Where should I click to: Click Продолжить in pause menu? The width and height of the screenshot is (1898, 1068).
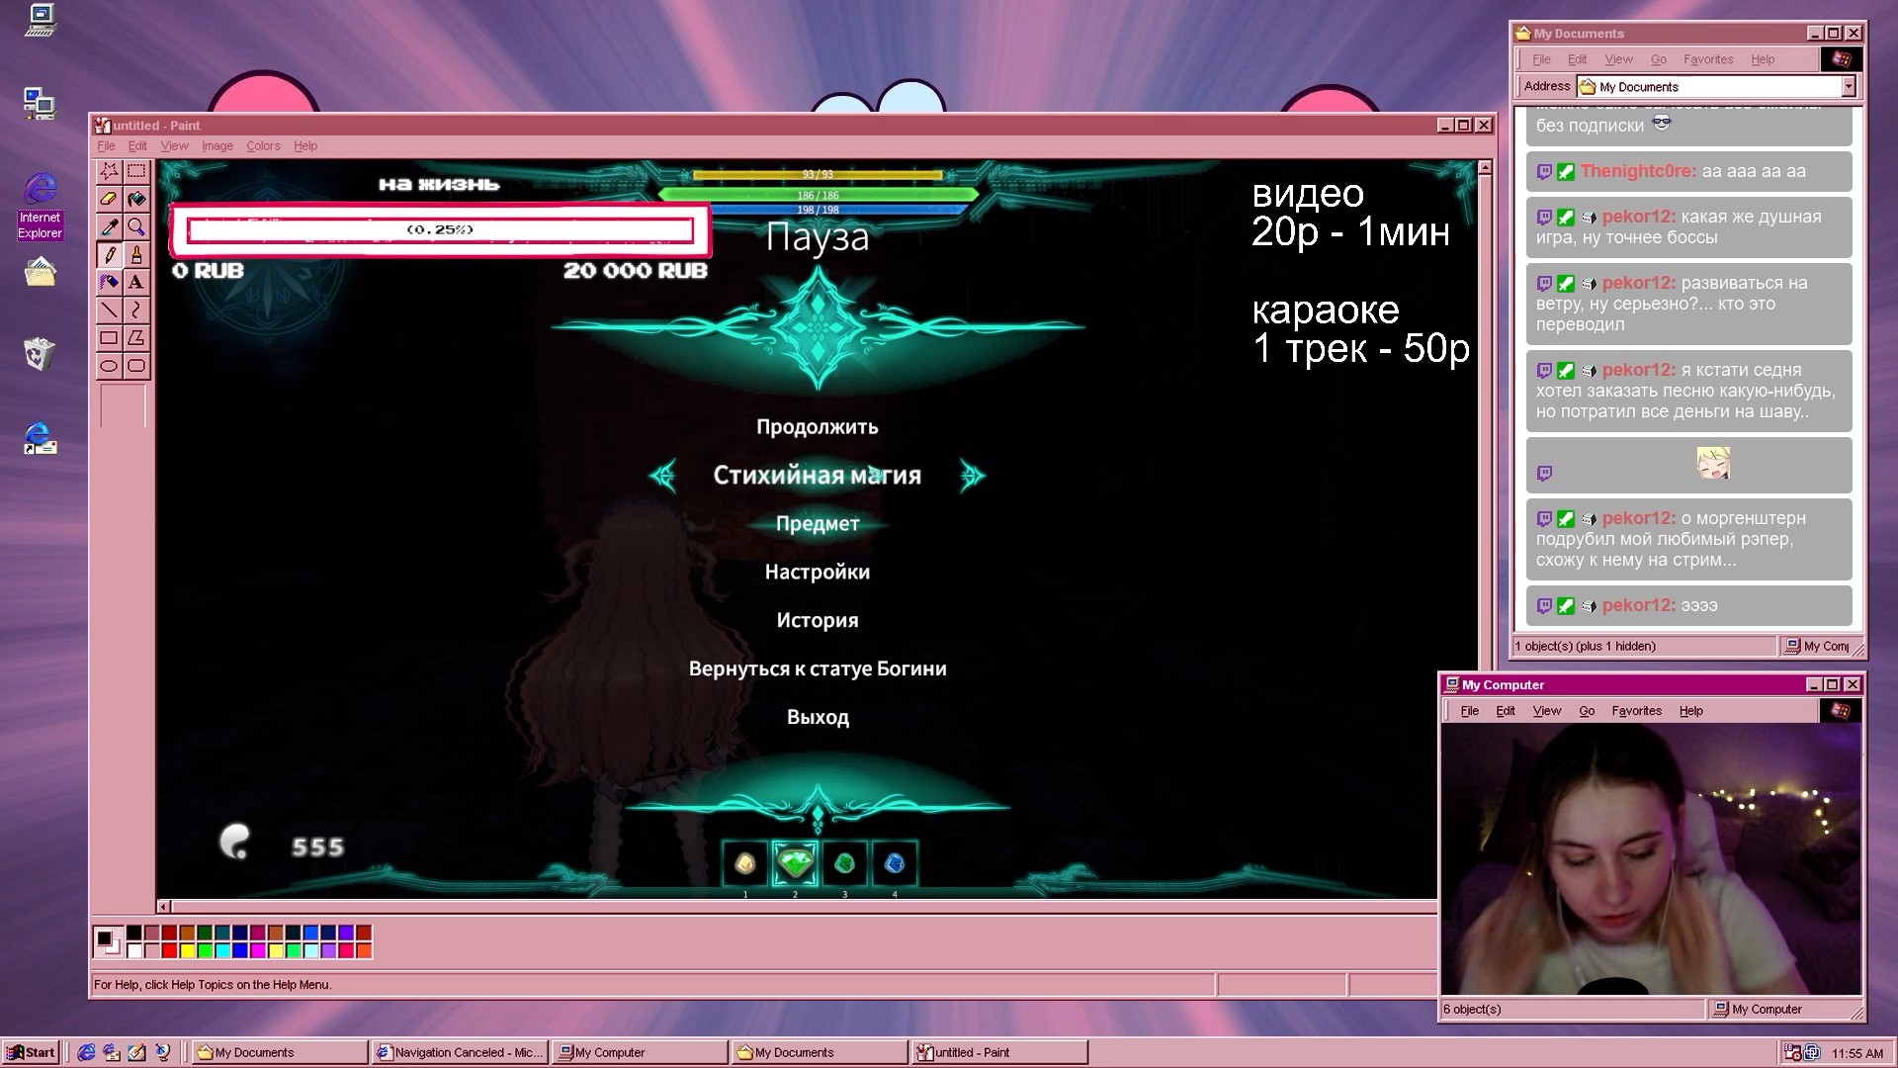tap(817, 427)
